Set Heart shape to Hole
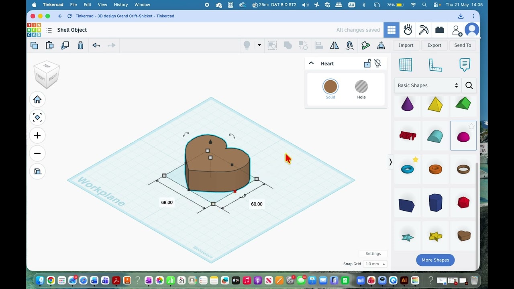The width and height of the screenshot is (514, 289). 361,89
